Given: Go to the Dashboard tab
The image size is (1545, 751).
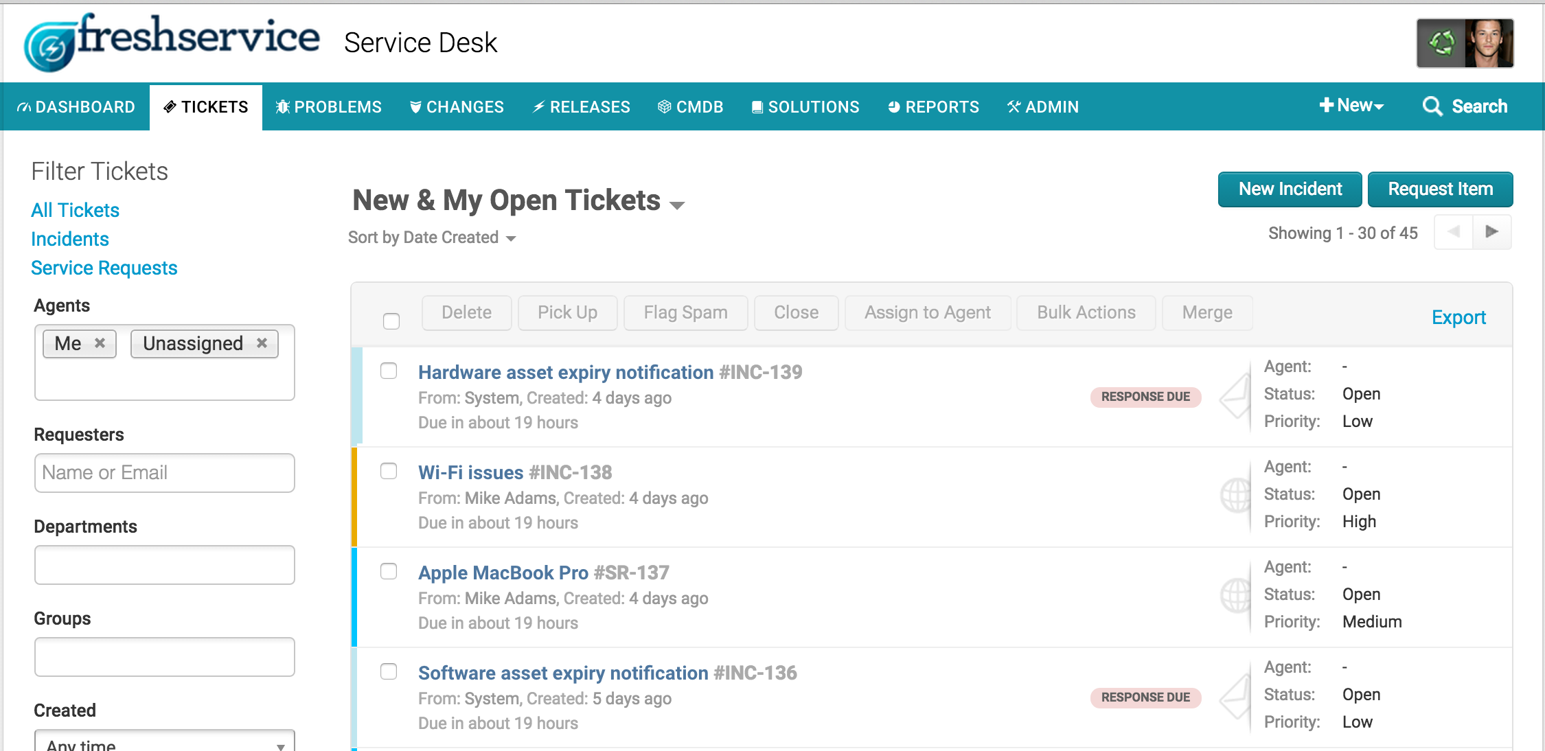Looking at the screenshot, I should (76, 107).
